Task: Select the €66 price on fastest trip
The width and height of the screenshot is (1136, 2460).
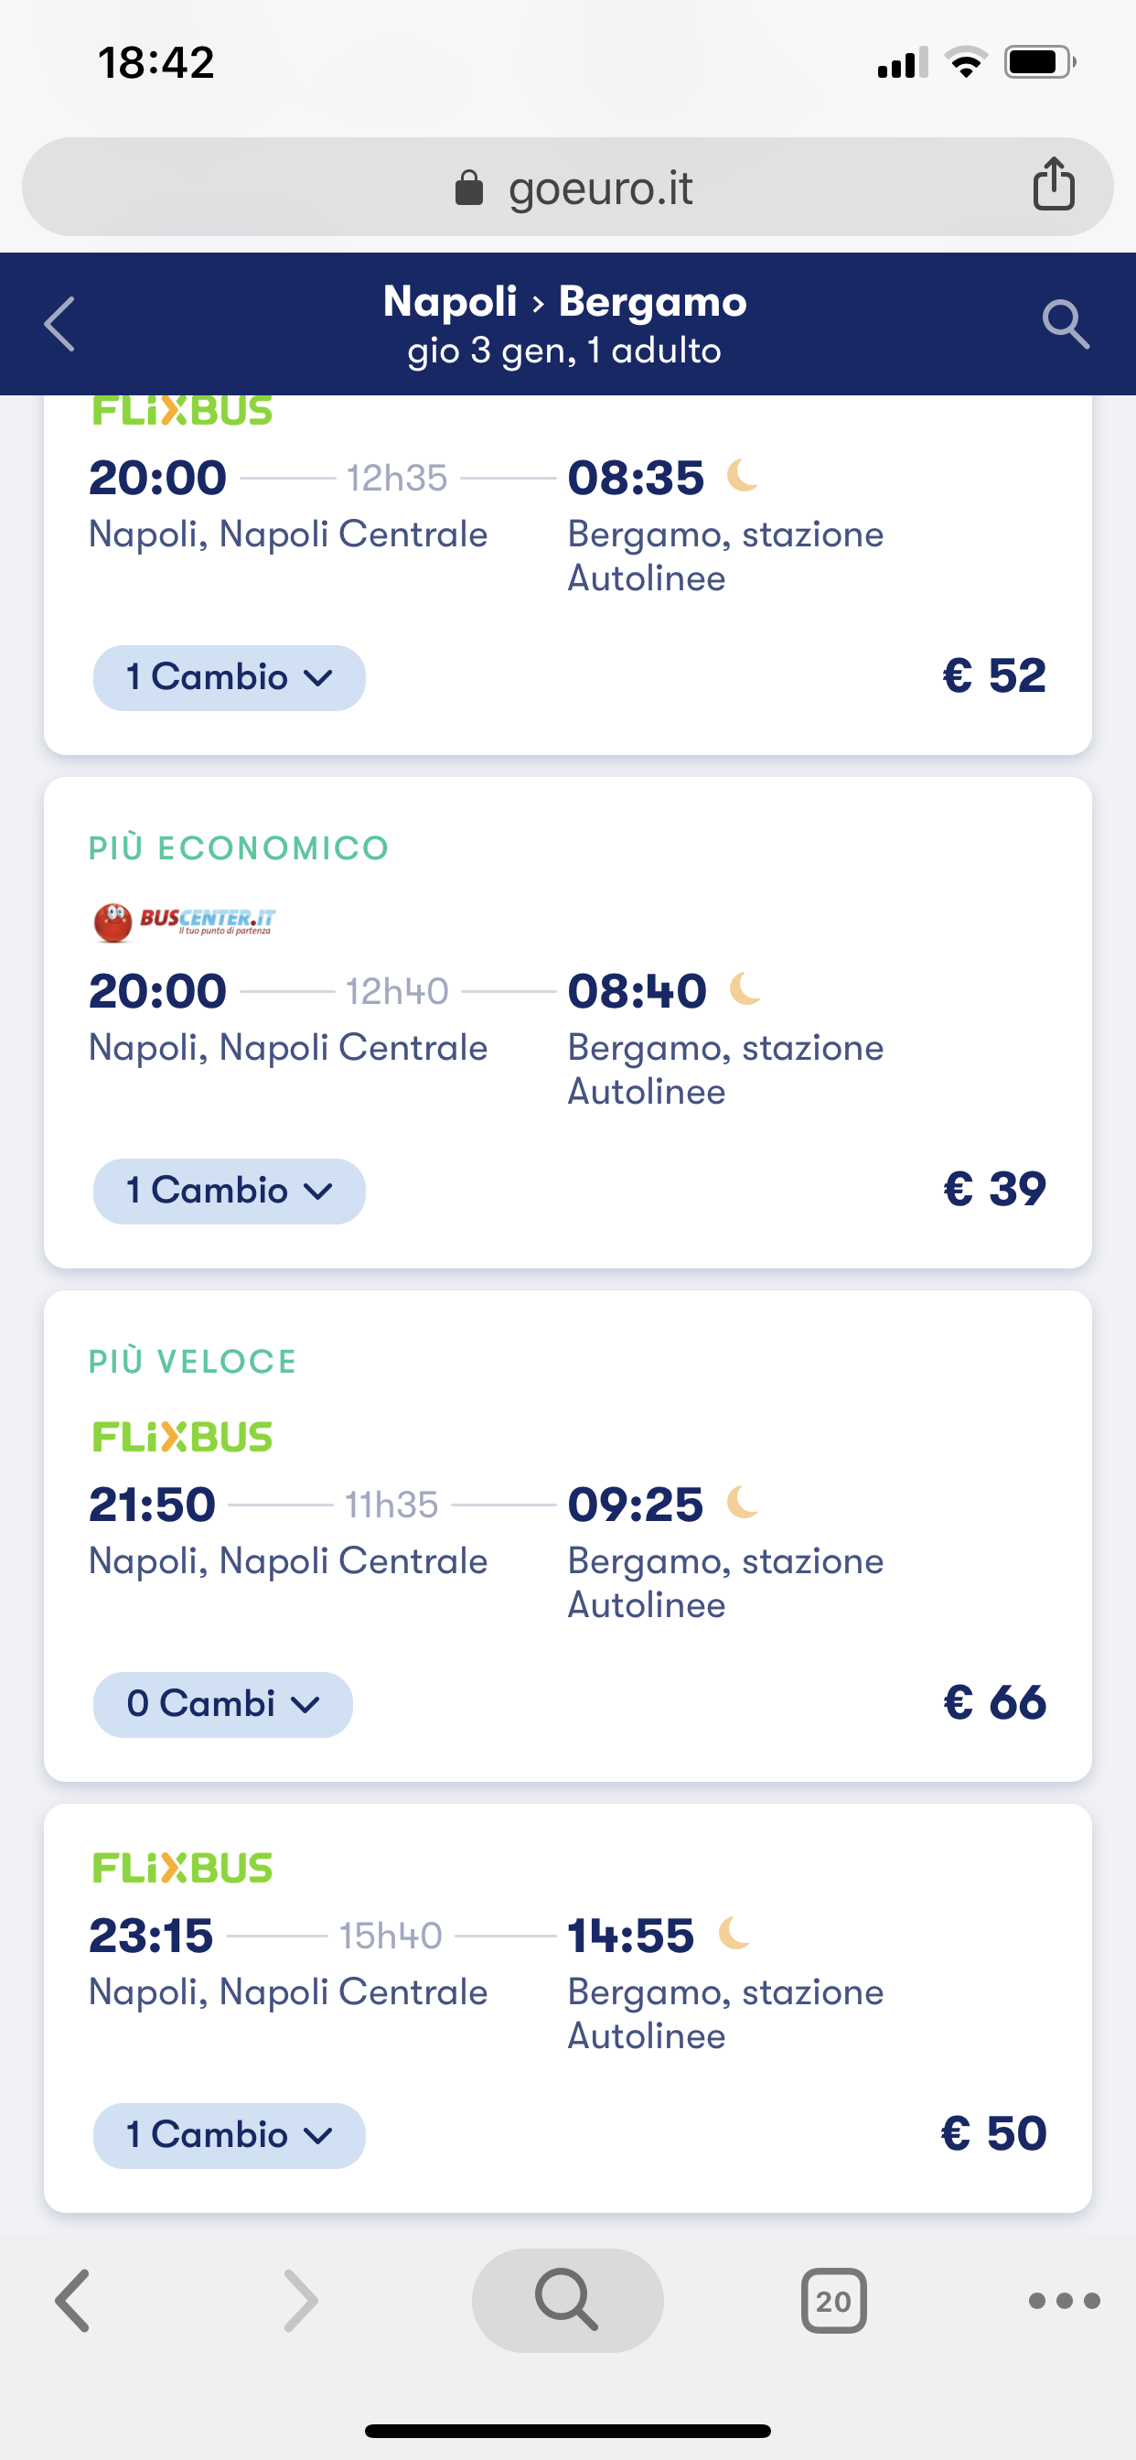Action: coord(993,1703)
